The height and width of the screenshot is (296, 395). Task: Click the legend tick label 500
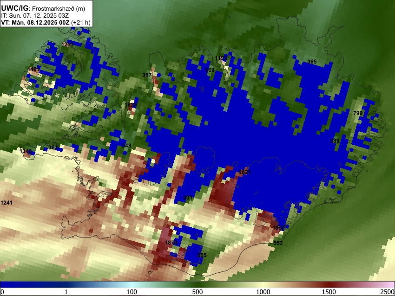[197, 292]
